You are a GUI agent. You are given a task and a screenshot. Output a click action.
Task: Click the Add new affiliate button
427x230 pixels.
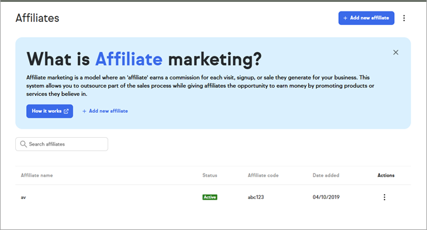(366, 18)
